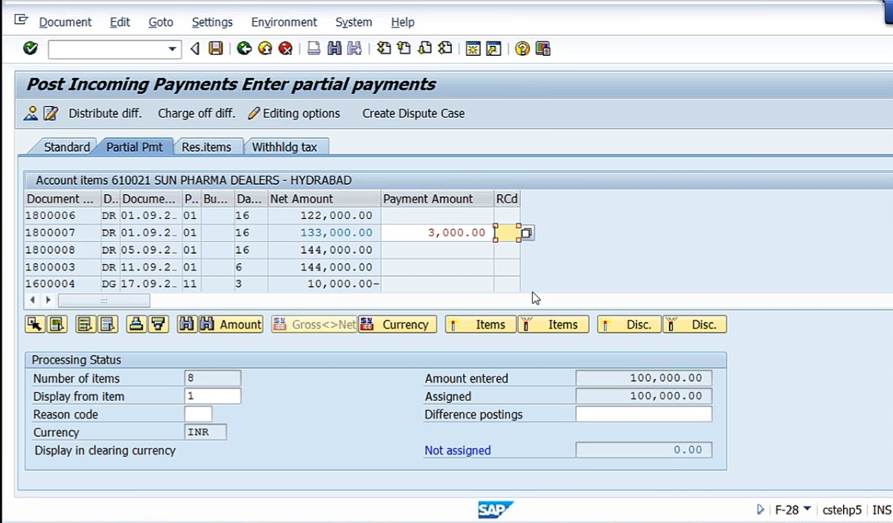
Task: Click the 3,000.00 Payment Amount cell
Action: pos(437,233)
